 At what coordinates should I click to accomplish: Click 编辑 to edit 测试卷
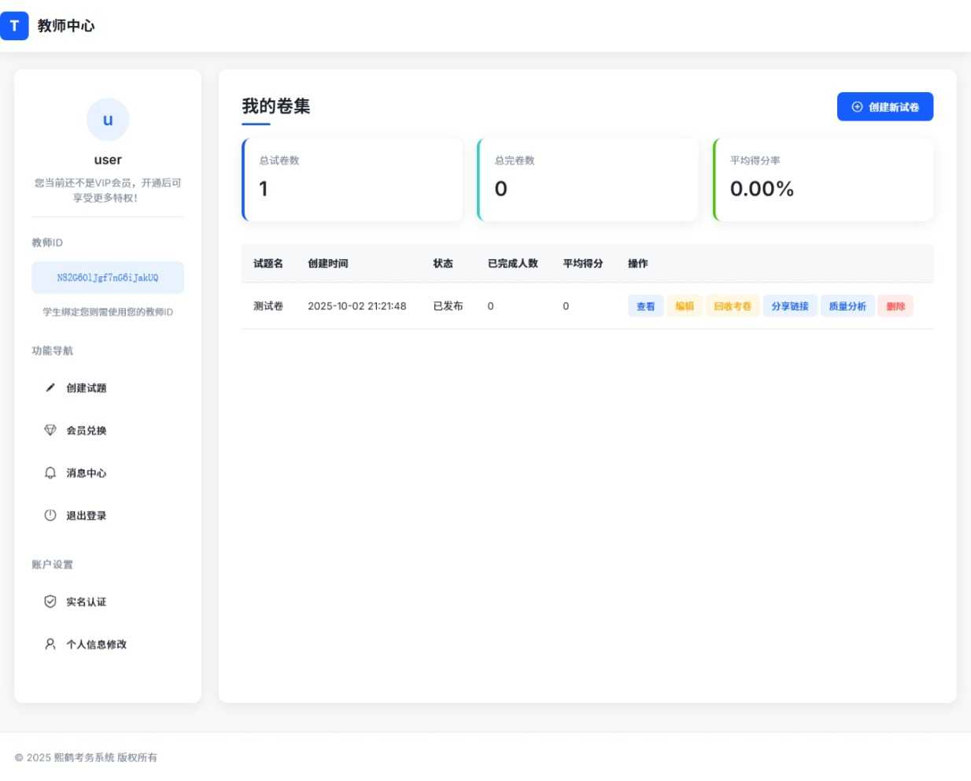pos(685,305)
